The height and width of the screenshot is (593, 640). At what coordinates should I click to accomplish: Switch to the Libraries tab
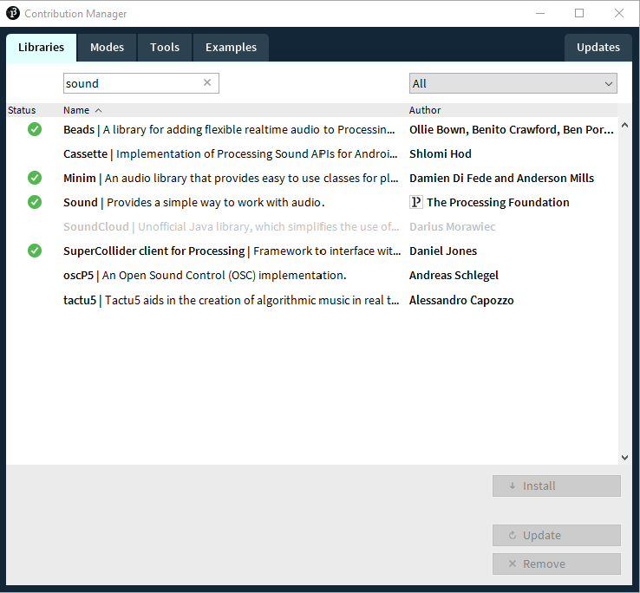[42, 48]
